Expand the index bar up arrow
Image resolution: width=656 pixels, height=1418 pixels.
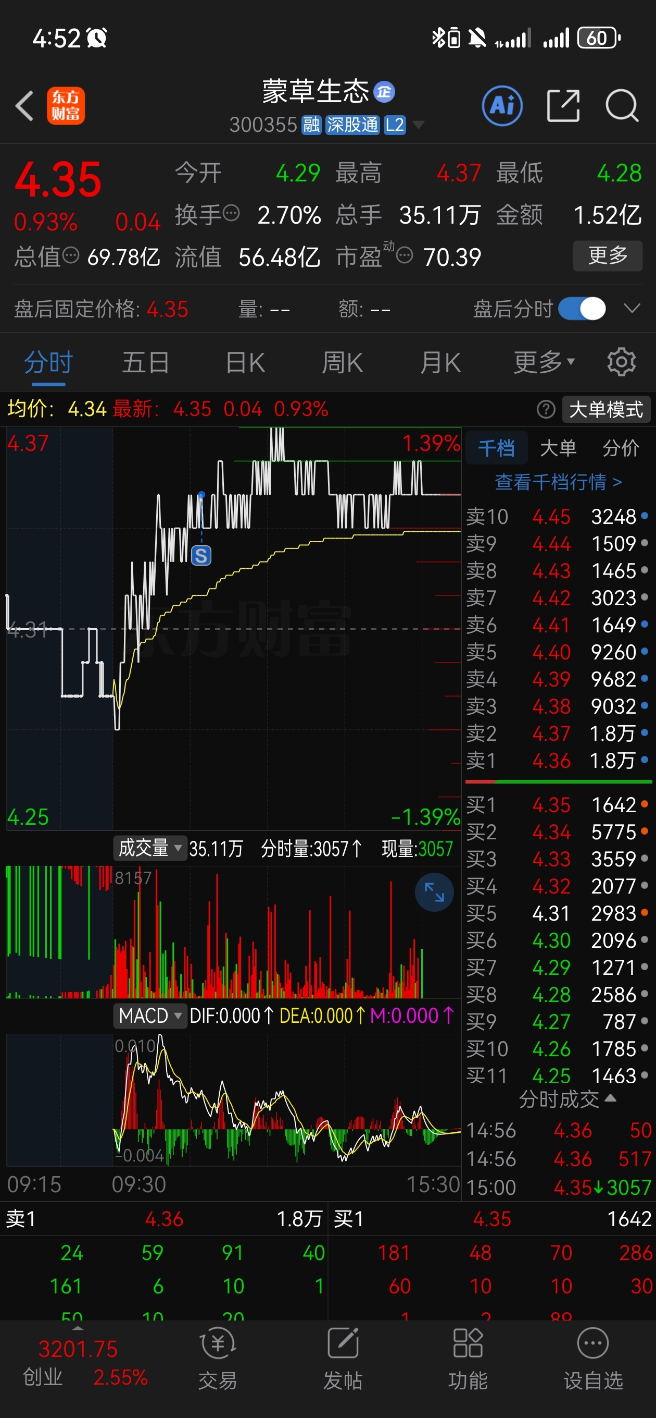78,1329
